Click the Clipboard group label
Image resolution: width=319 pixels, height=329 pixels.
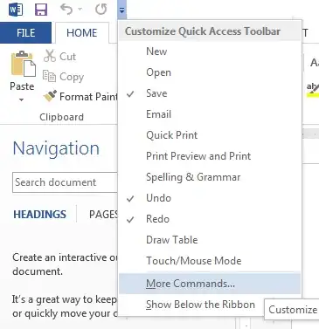point(61,117)
